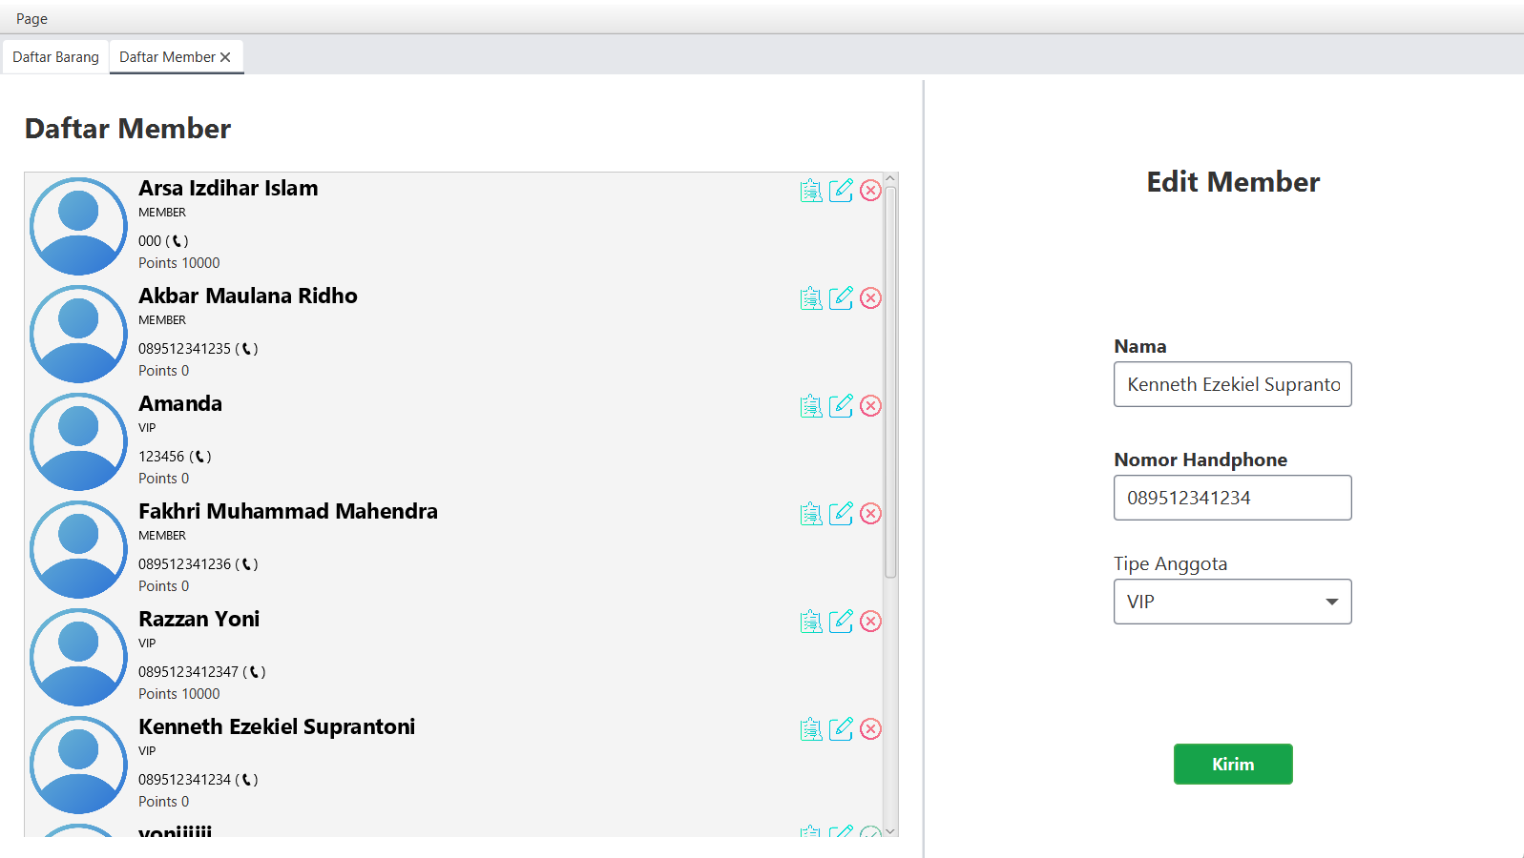Screen dimensions: 1524x858
Task: Delete member Fakhri Muhammad Mahendra
Action: coord(870,514)
